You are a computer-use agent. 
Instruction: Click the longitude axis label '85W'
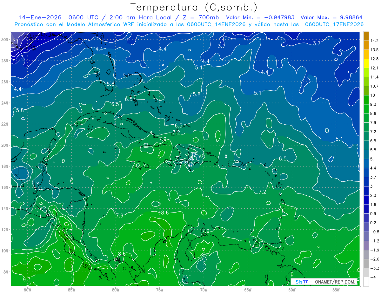click(71, 290)
